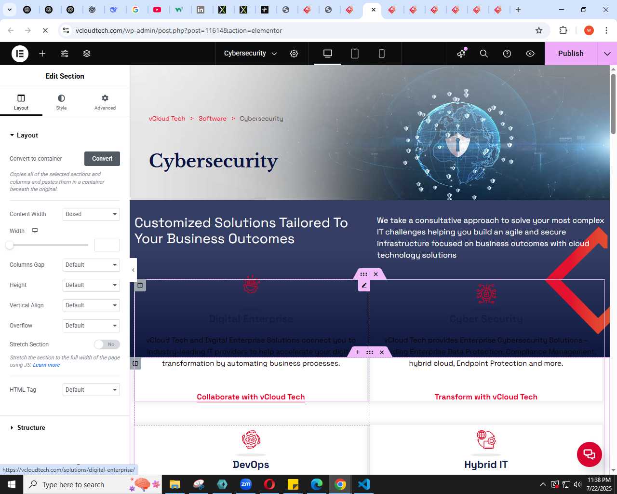Open the Columns Gap dropdown

91,265
